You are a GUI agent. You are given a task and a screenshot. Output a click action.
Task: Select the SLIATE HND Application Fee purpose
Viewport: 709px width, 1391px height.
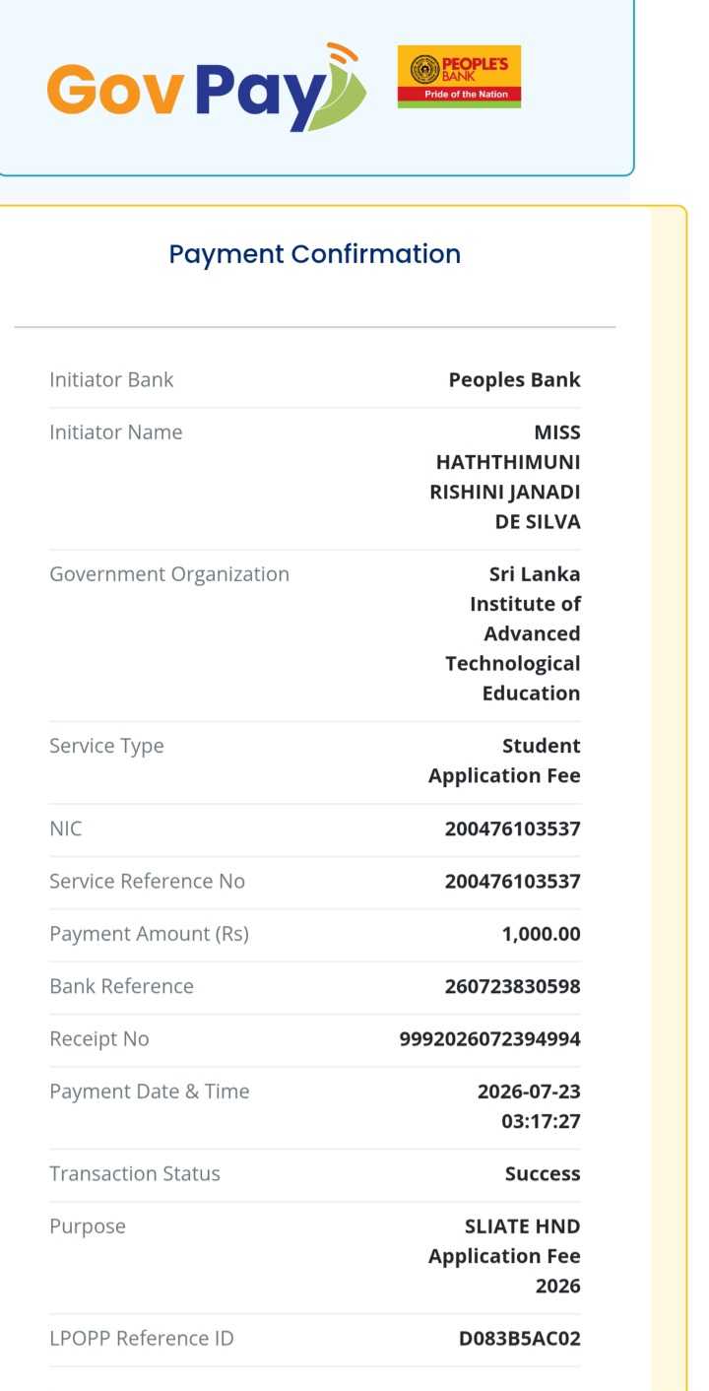click(x=504, y=1256)
